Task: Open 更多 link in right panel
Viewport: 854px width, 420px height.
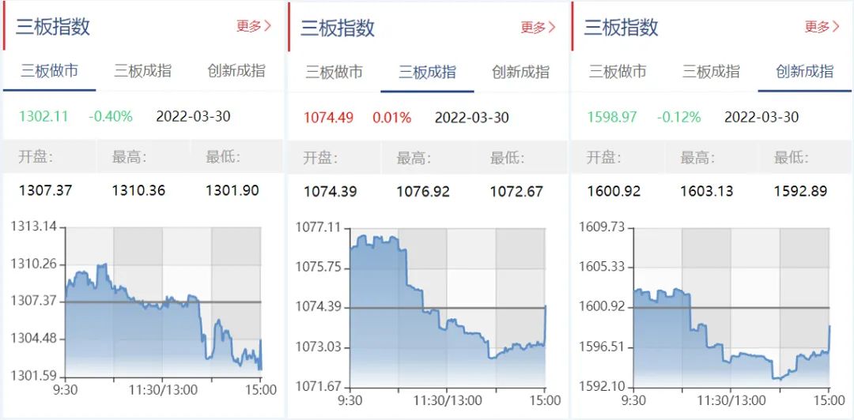Action: click(822, 26)
